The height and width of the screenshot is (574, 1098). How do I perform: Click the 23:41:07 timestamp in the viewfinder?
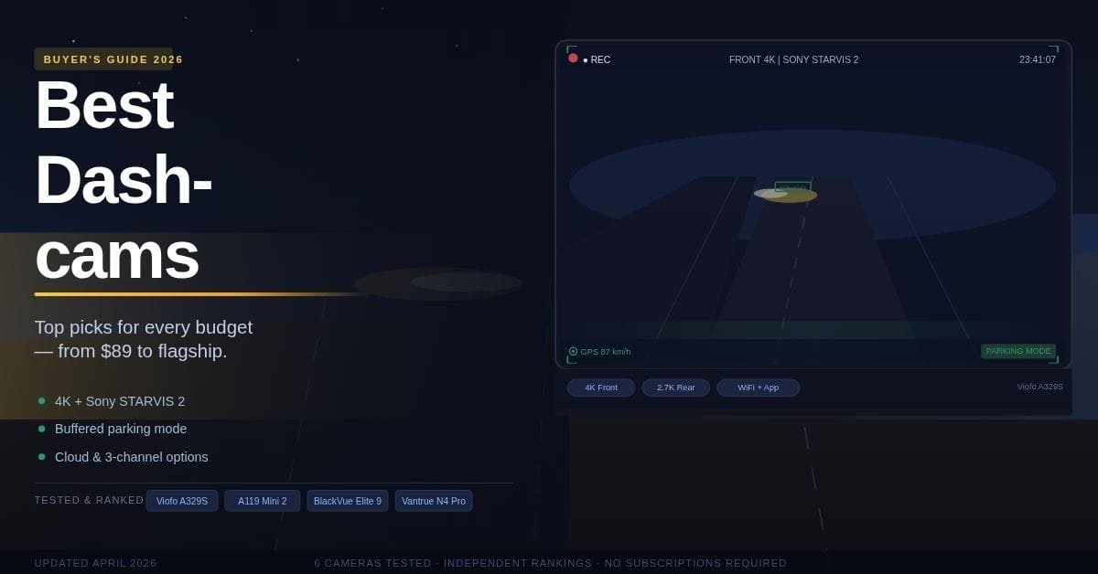click(x=1037, y=59)
